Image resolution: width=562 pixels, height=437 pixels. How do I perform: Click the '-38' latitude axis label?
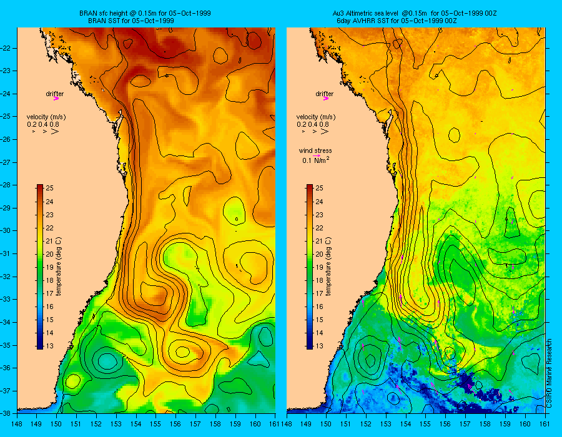(x=6, y=413)
